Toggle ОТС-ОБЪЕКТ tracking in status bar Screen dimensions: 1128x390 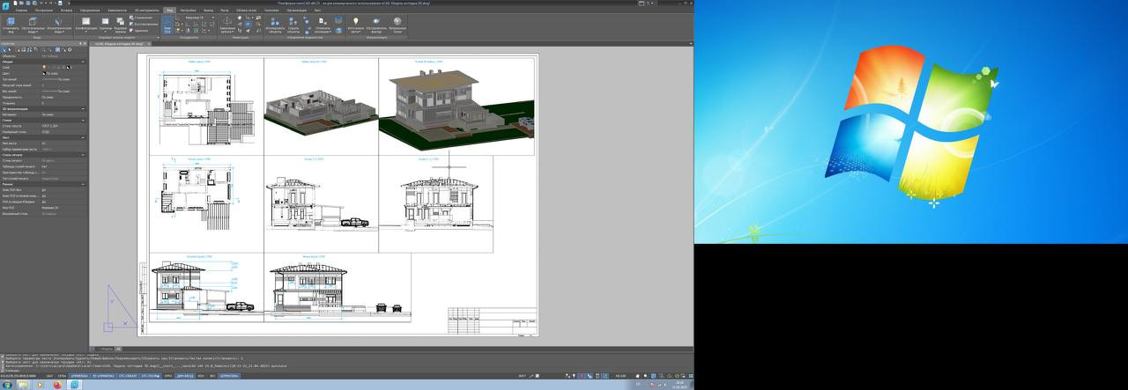[128, 375]
